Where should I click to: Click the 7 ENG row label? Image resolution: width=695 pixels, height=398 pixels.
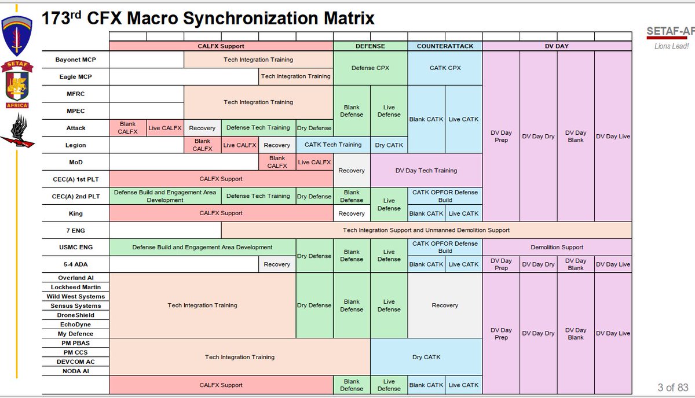(x=75, y=230)
